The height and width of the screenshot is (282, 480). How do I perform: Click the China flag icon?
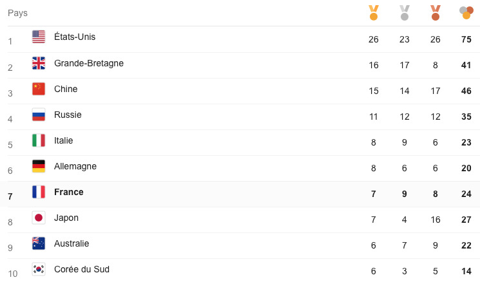(x=39, y=89)
